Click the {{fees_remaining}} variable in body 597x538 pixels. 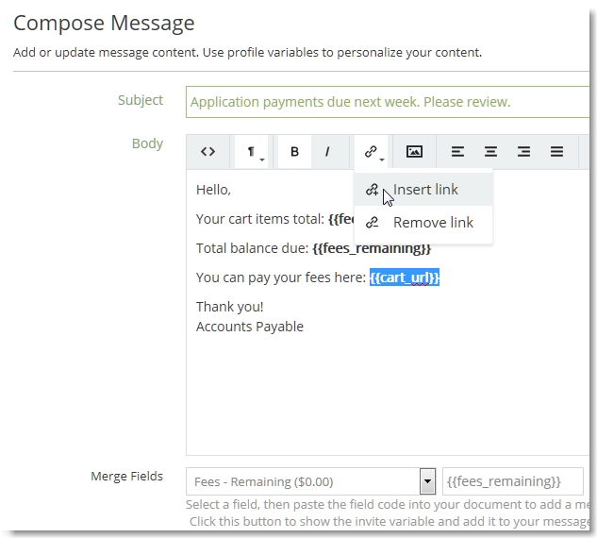coord(372,248)
